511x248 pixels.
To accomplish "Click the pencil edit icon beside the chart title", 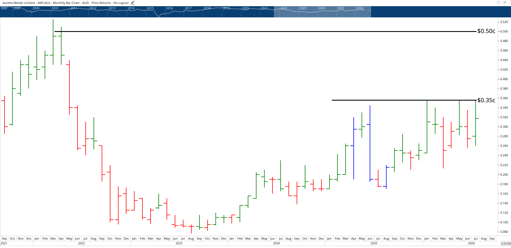I will (x=133, y=3).
